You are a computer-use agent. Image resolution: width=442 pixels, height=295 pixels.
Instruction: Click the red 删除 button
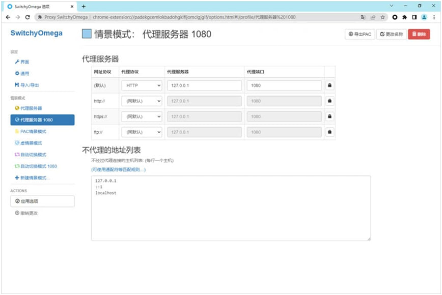click(419, 34)
